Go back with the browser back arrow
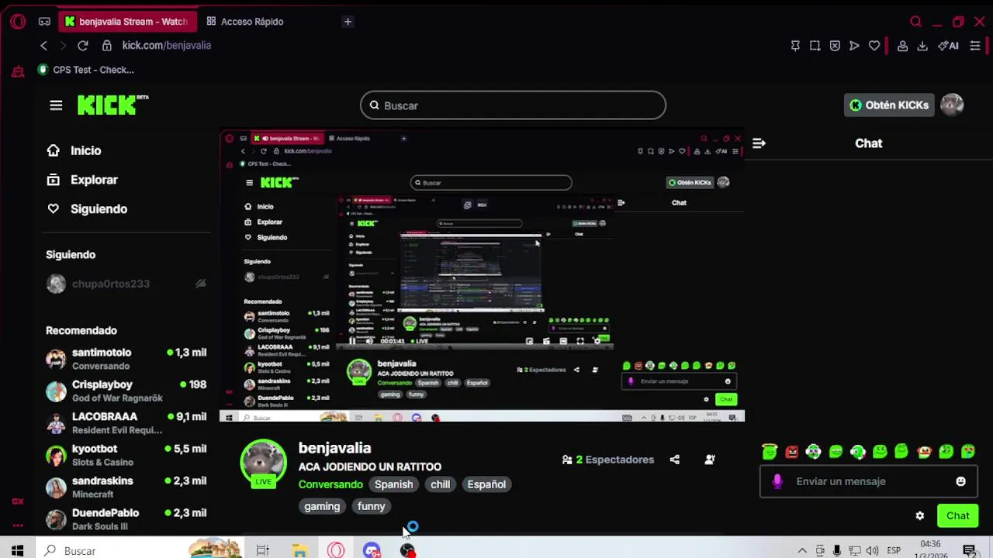Screen dimensions: 993x558 pyautogui.click(x=44, y=46)
